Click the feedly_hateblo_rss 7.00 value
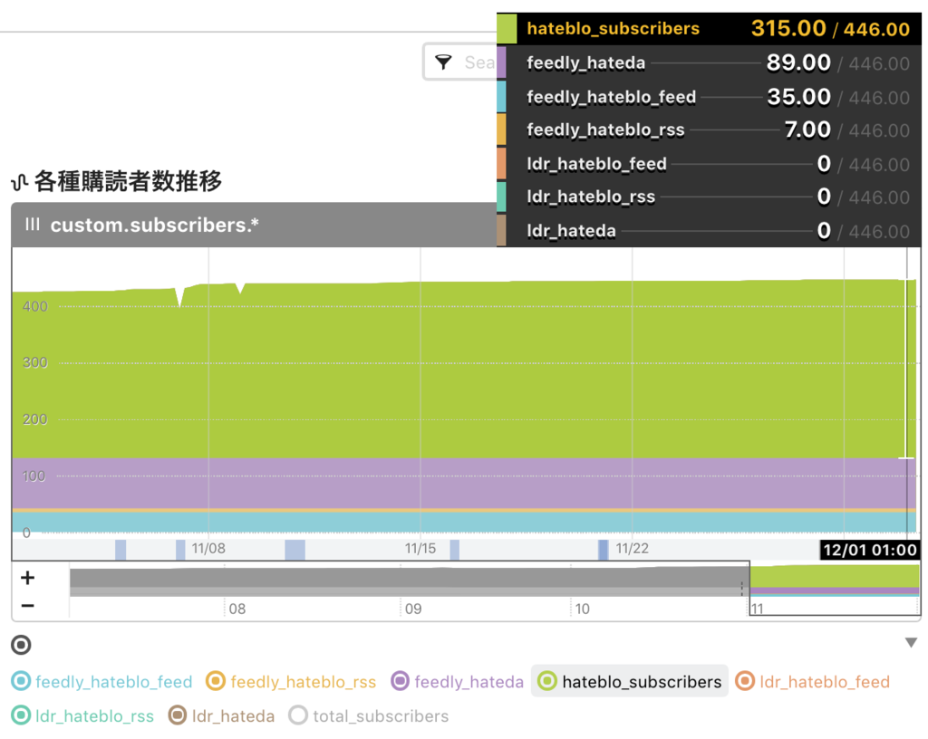The image size is (928, 739). click(x=807, y=130)
